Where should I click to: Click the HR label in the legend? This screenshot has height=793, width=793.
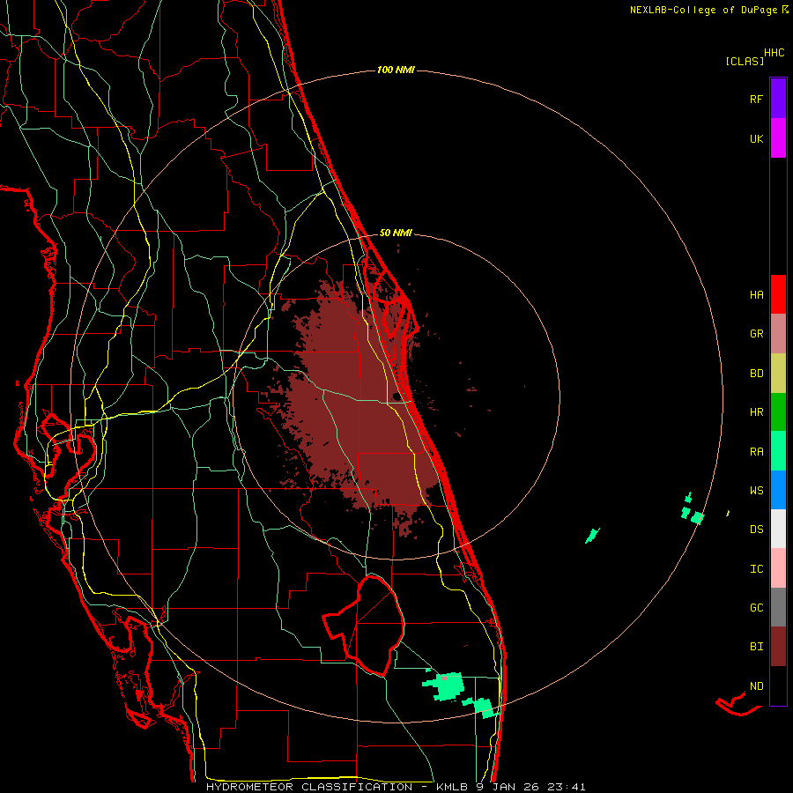[x=756, y=412]
